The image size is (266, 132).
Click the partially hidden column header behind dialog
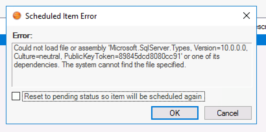coord(261,27)
